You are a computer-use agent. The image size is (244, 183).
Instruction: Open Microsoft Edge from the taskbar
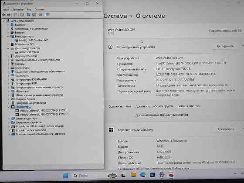[x=143, y=175]
